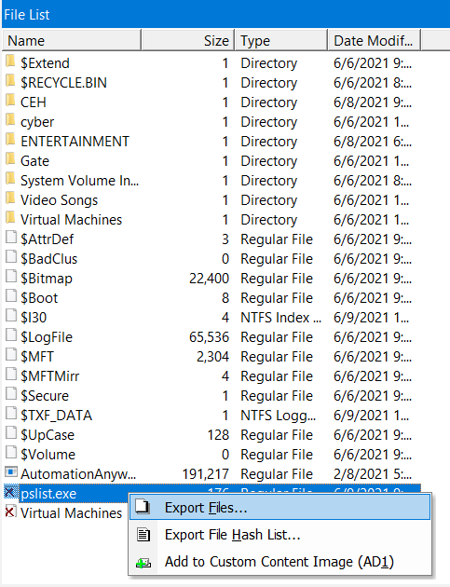Select the $RECYCLE.BIN directory name
The height and width of the screenshot is (587, 450).
(x=63, y=83)
